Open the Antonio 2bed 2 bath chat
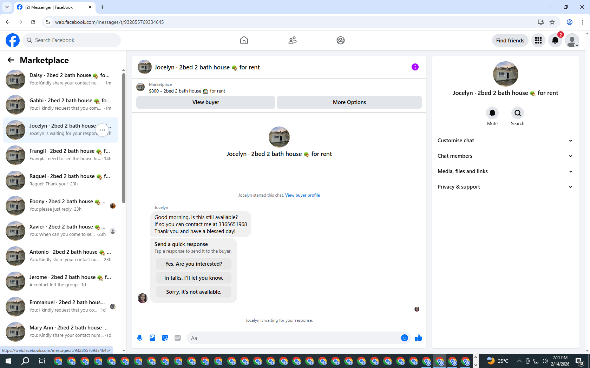 [60, 256]
